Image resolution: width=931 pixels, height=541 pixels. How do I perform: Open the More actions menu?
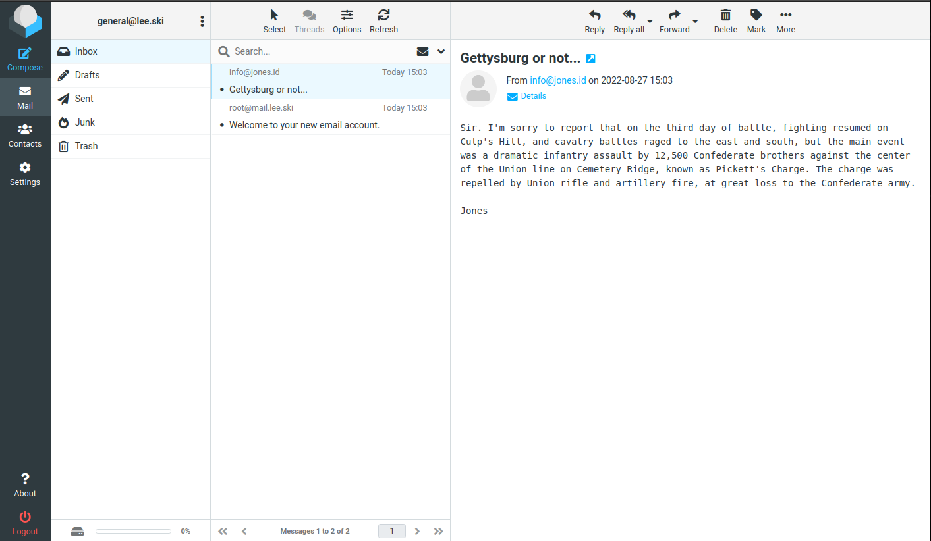click(785, 16)
